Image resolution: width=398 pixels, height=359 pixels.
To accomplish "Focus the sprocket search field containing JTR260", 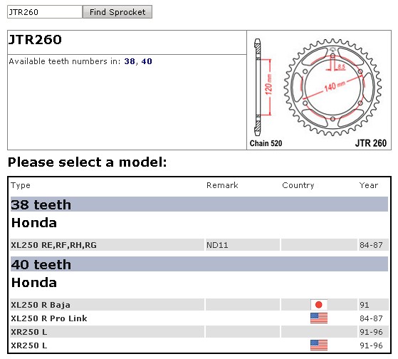I will click(x=45, y=12).
